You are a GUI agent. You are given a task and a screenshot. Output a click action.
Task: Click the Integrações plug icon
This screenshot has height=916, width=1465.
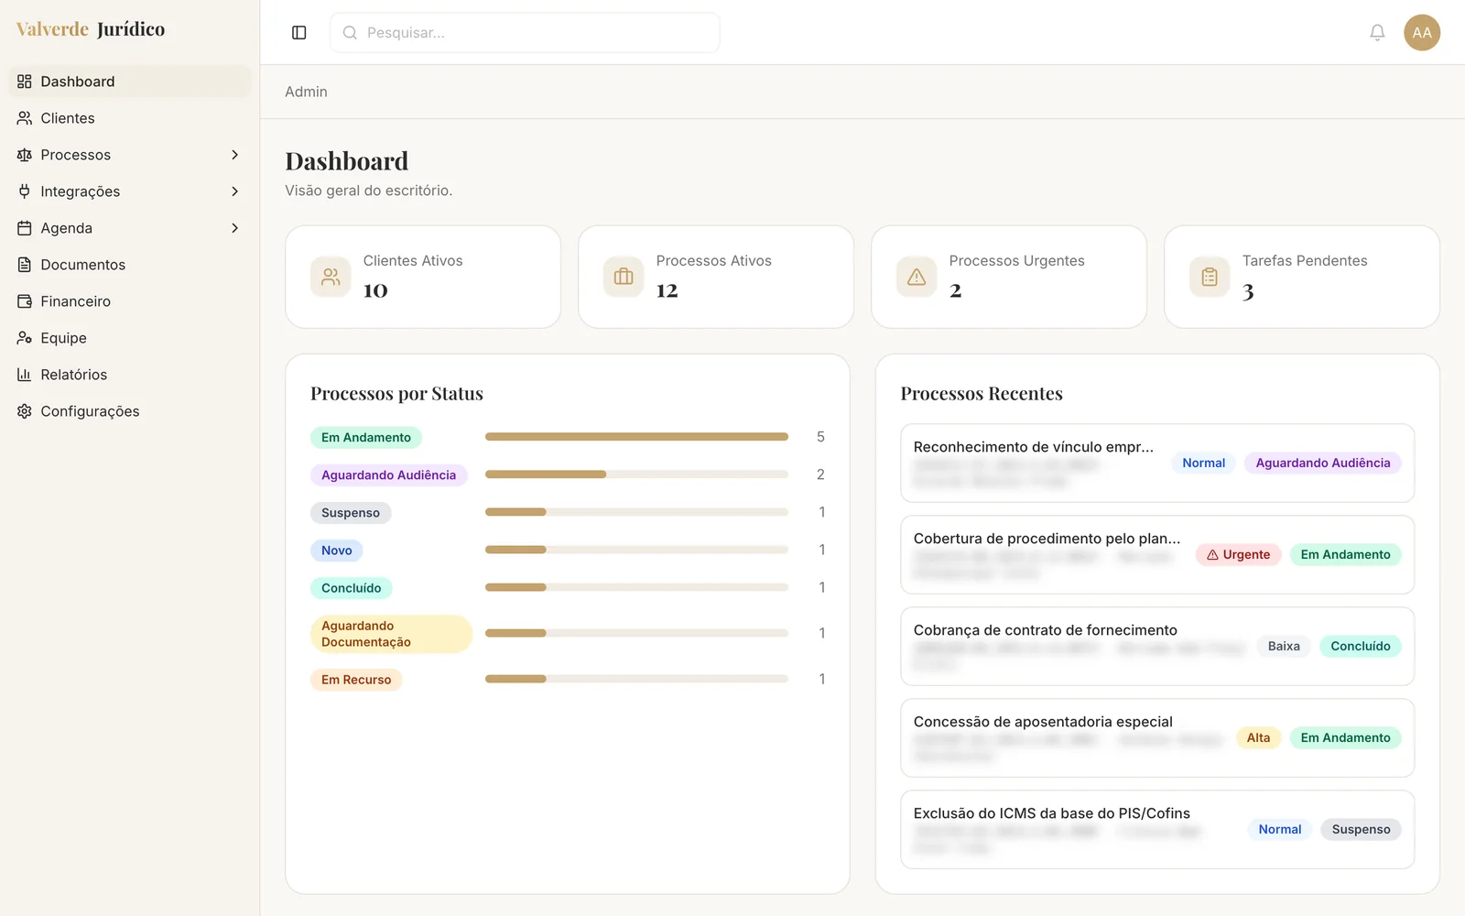tap(25, 191)
